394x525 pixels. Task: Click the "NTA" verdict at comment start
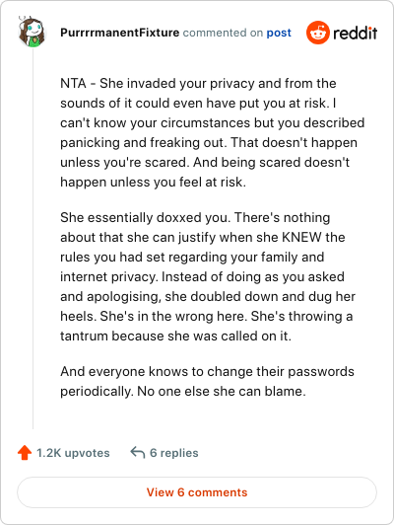pyautogui.click(x=73, y=83)
